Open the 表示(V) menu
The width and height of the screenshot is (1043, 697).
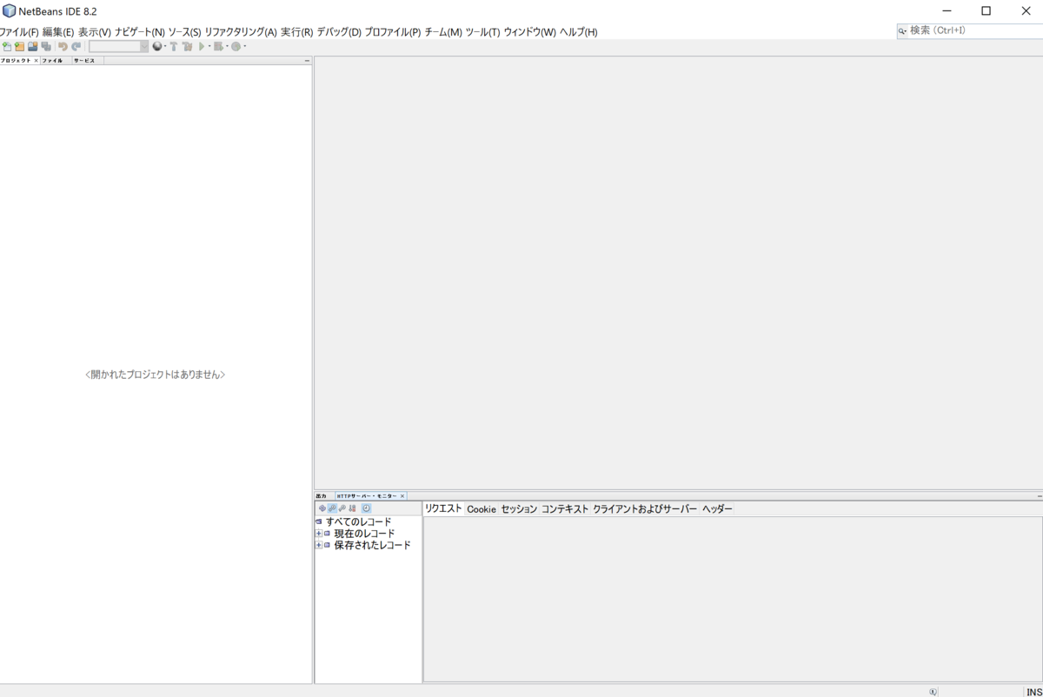click(95, 32)
